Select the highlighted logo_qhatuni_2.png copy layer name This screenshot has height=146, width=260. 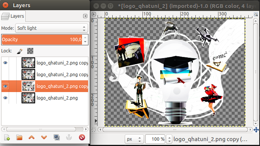coord(62,86)
